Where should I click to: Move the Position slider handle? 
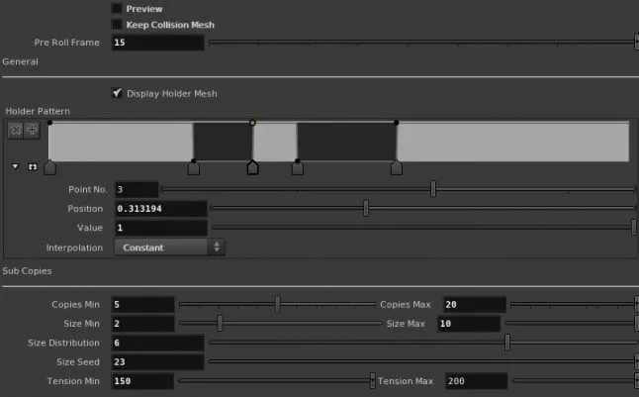coord(366,208)
